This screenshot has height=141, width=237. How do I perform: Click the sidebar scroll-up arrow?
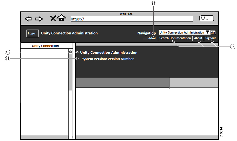(71, 51)
